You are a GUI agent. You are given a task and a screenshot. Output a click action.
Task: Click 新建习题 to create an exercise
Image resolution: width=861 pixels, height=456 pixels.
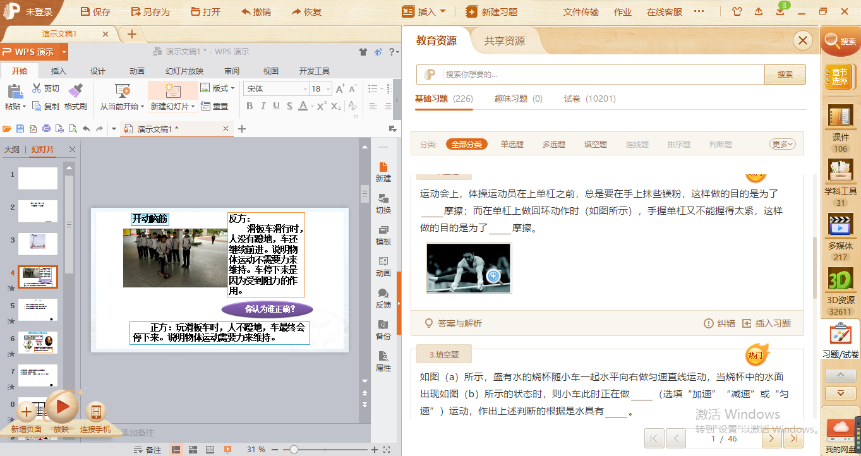pyautogui.click(x=492, y=11)
